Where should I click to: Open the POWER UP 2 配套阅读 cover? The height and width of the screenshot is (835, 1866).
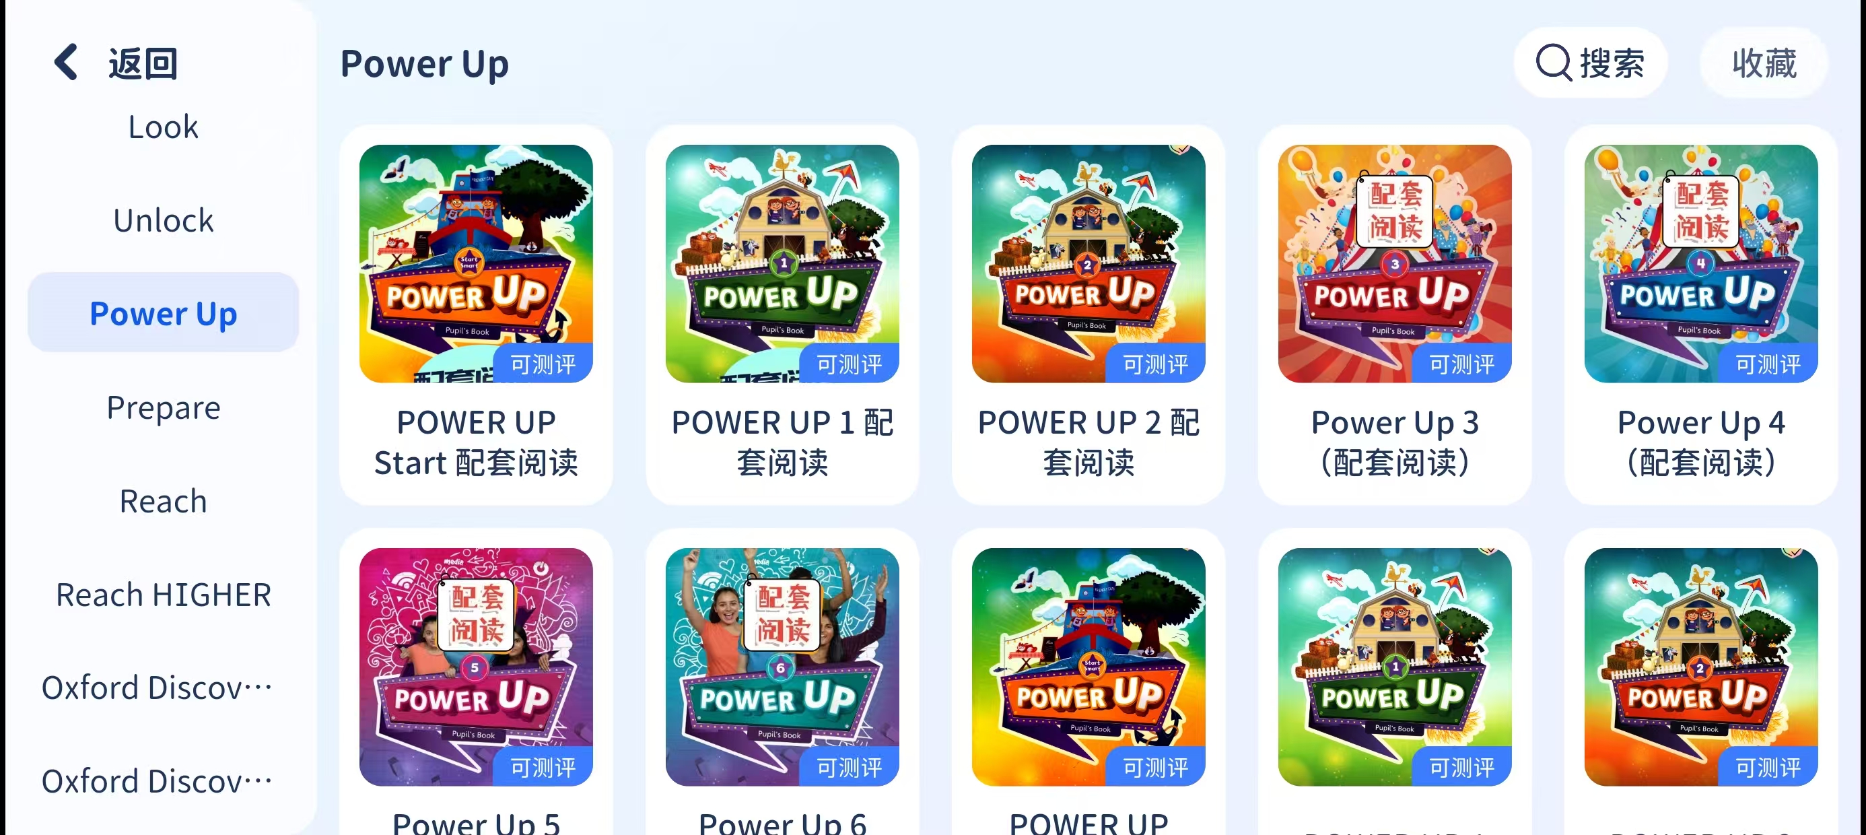point(1088,264)
